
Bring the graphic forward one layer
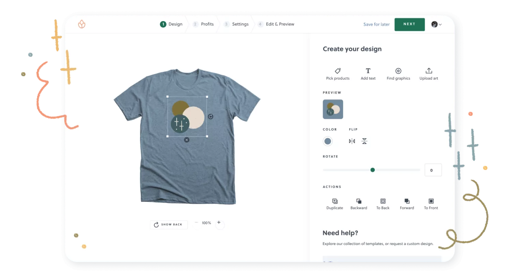[407, 201]
